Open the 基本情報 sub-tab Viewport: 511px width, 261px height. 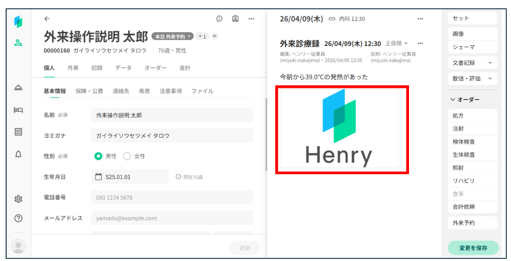[x=55, y=91]
